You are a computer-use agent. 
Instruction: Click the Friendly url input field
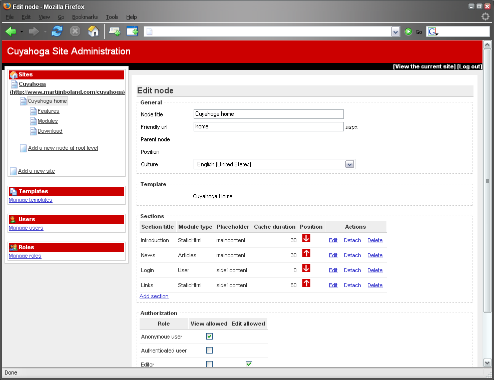(x=269, y=126)
